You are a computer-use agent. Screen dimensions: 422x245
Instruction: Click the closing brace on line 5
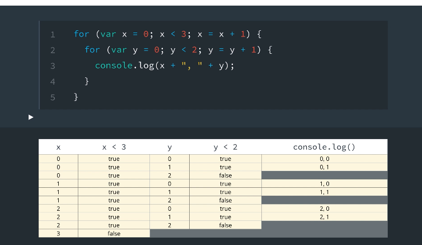(76, 97)
